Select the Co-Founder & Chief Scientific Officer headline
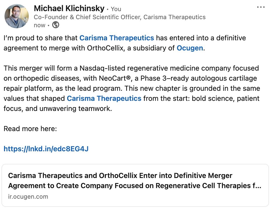The height and width of the screenshot is (209, 273). pyautogui.click(x=119, y=17)
